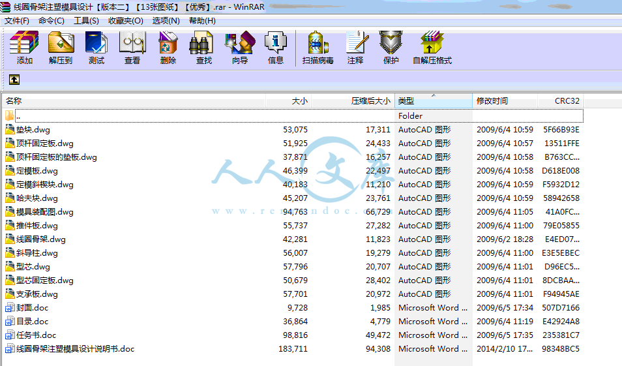
Task: Select file 顶杆固定板.dwg
Action: (x=45, y=144)
